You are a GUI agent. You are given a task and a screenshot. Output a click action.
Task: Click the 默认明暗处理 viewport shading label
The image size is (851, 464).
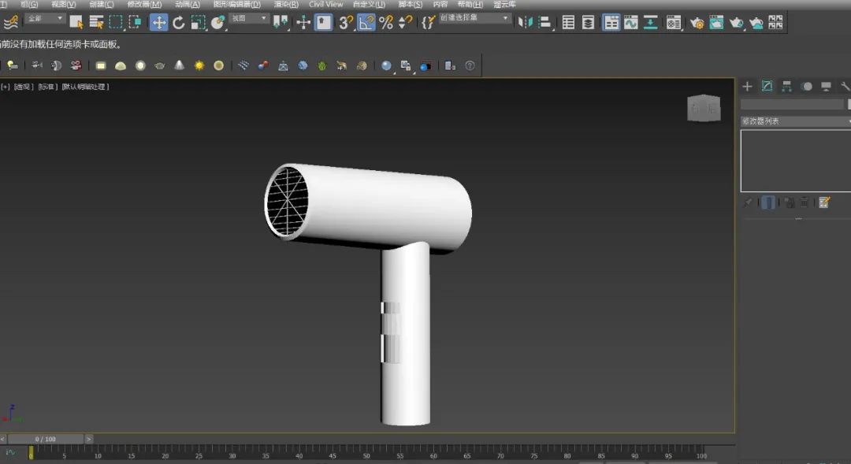(x=85, y=87)
